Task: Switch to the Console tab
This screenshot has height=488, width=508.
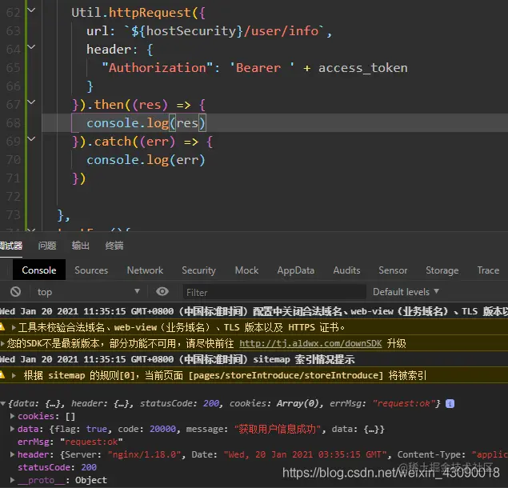Action: [39, 270]
